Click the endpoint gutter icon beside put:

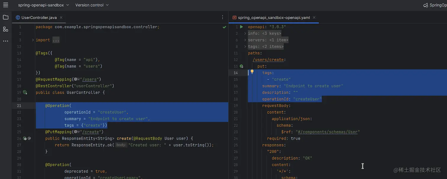click(x=242, y=66)
